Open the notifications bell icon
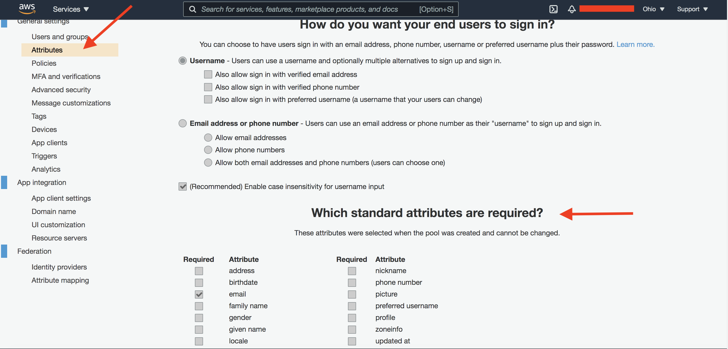 pos(571,9)
